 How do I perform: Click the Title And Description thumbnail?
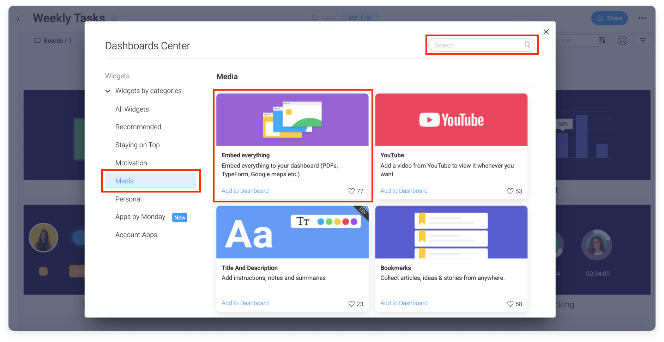(x=292, y=232)
